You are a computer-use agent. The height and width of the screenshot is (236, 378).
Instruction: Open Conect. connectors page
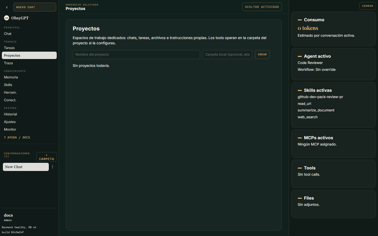tap(29, 100)
